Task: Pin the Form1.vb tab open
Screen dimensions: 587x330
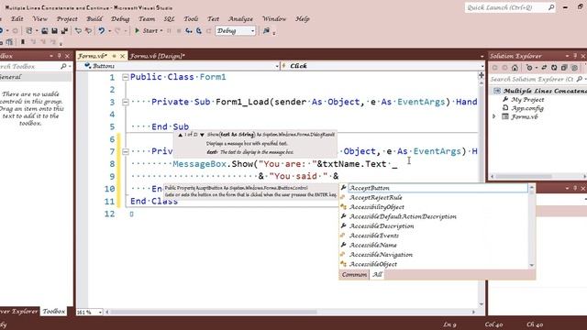Action: [114, 56]
